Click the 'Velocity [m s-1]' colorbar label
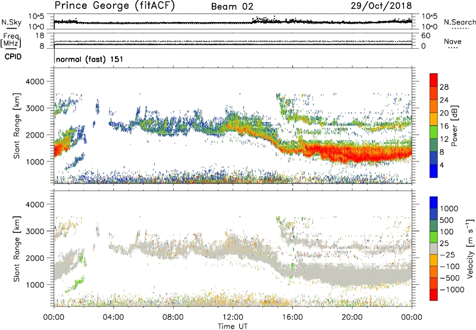The image size is (476, 330). 470,248
